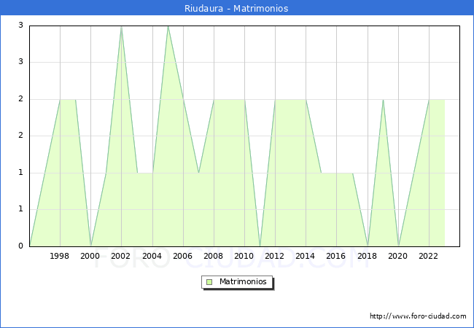The height and width of the screenshot is (328, 474).
Task: Click the chart title Riudaura - Matrimonios
Action: [236, 8]
